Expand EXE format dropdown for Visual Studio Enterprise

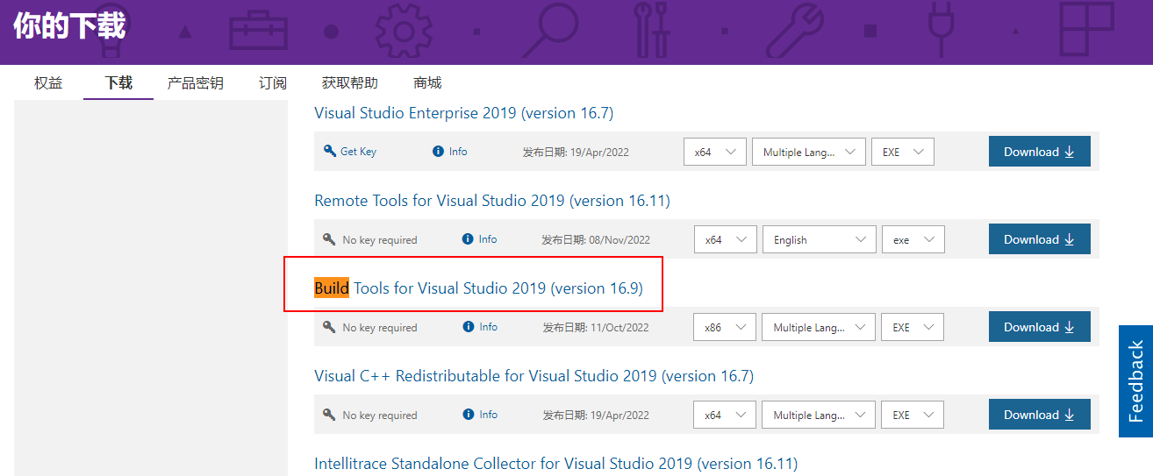click(903, 152)
